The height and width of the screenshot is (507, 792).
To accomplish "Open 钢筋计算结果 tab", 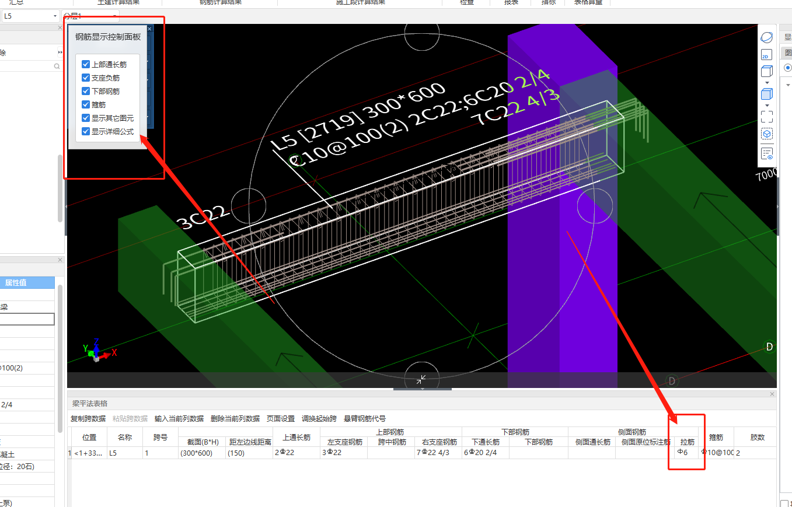I will pos(221,3).
